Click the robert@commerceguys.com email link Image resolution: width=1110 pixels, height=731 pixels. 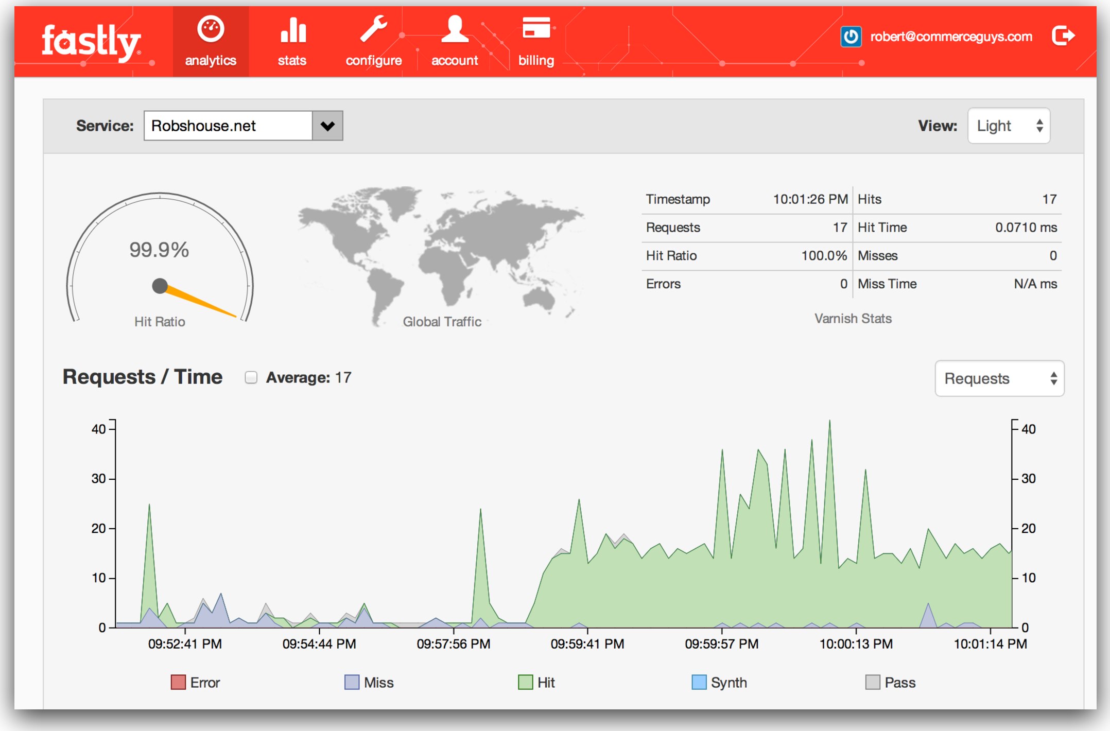[x=951, y=37]
